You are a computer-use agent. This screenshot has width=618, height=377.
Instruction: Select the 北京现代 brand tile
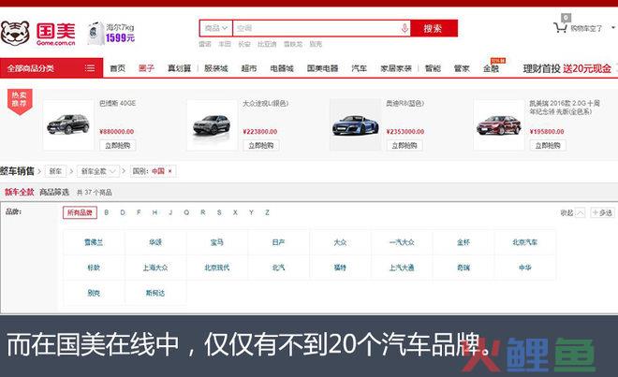point(217,268)
